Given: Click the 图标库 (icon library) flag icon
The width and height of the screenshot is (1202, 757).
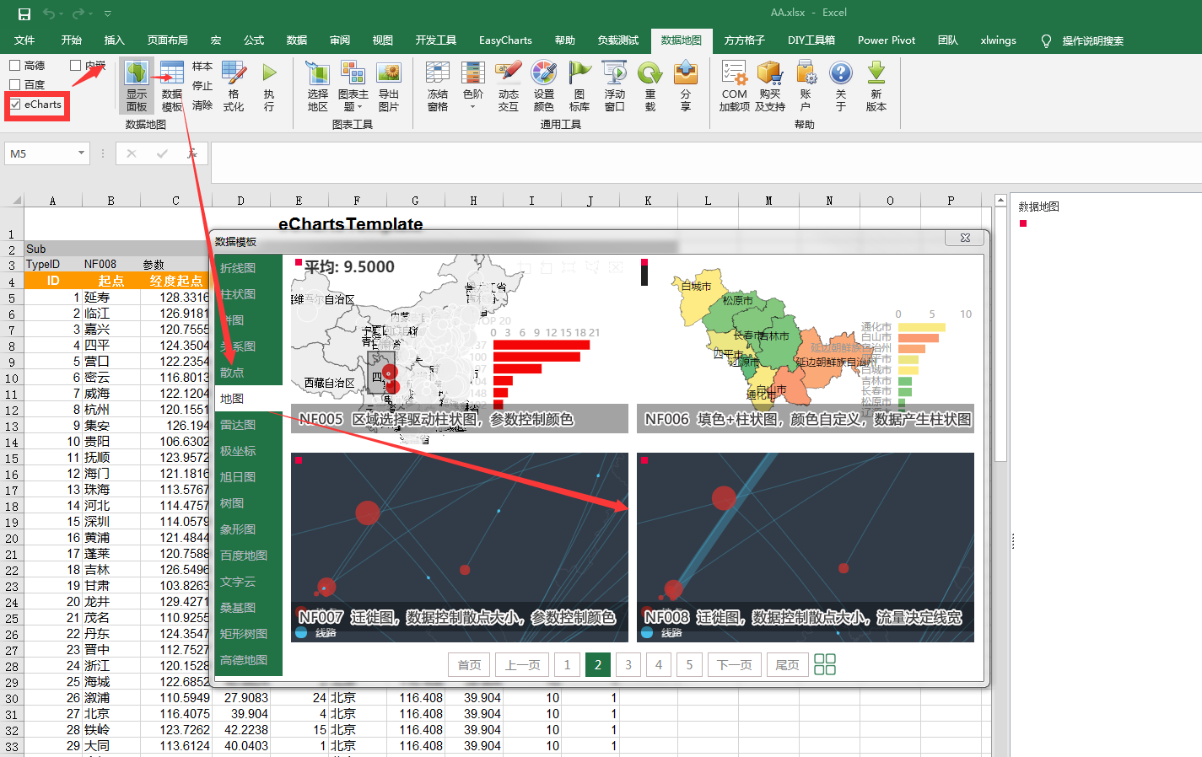Looking at the screenshot, I should [579, 87].
